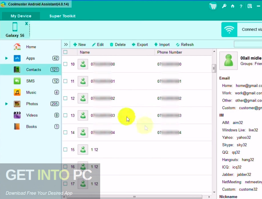Open Home in the sidebar
This screenshot has height=199, width=262.
tap(31, 47)
